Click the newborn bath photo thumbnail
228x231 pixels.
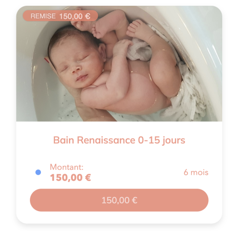pyautogui.click(x=119, y=64)
